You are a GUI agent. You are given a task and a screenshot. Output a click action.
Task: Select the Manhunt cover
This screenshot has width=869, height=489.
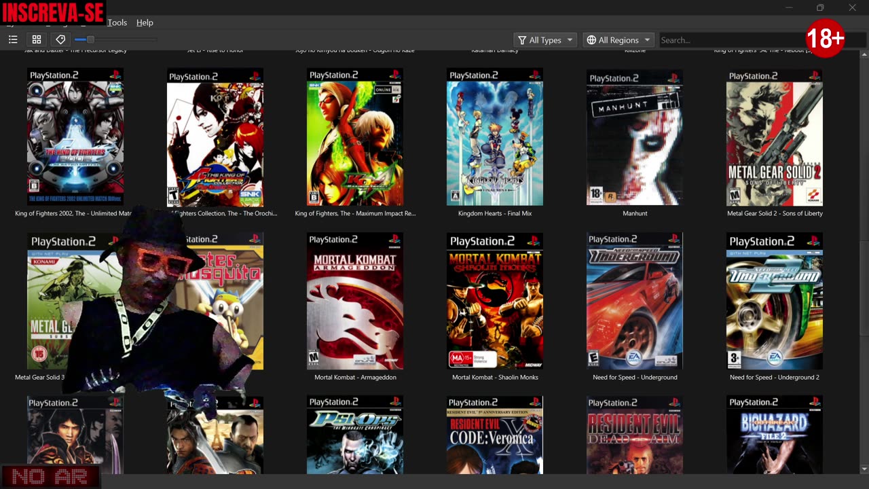635,137
